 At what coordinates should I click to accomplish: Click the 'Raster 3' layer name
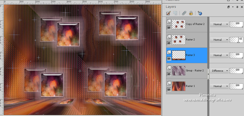click(190, 55)
